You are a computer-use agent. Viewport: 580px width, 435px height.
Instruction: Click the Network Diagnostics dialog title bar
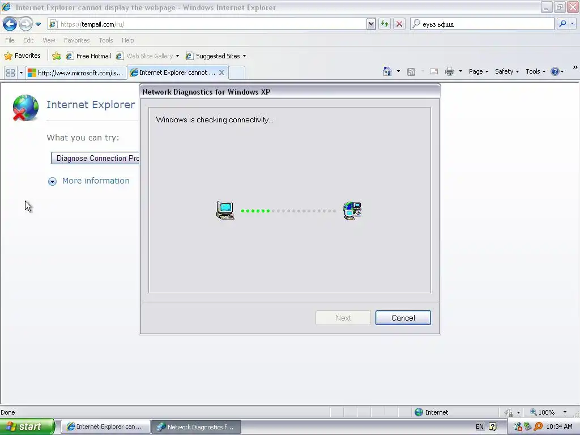(290, 92)
